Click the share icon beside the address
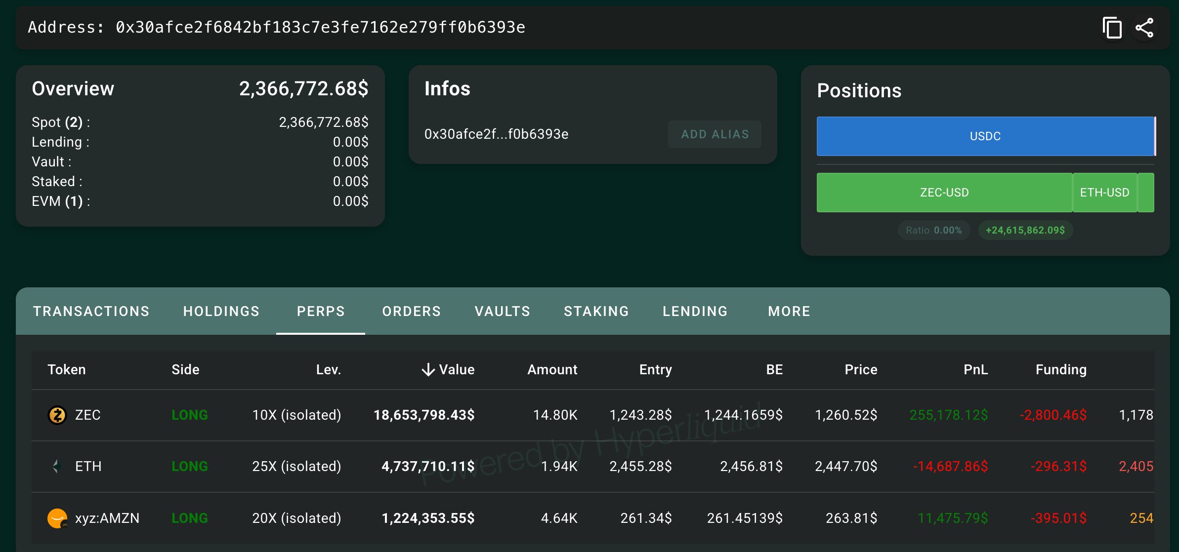Viewport: 1179px width, 552px height. (x=1144, y=28)
